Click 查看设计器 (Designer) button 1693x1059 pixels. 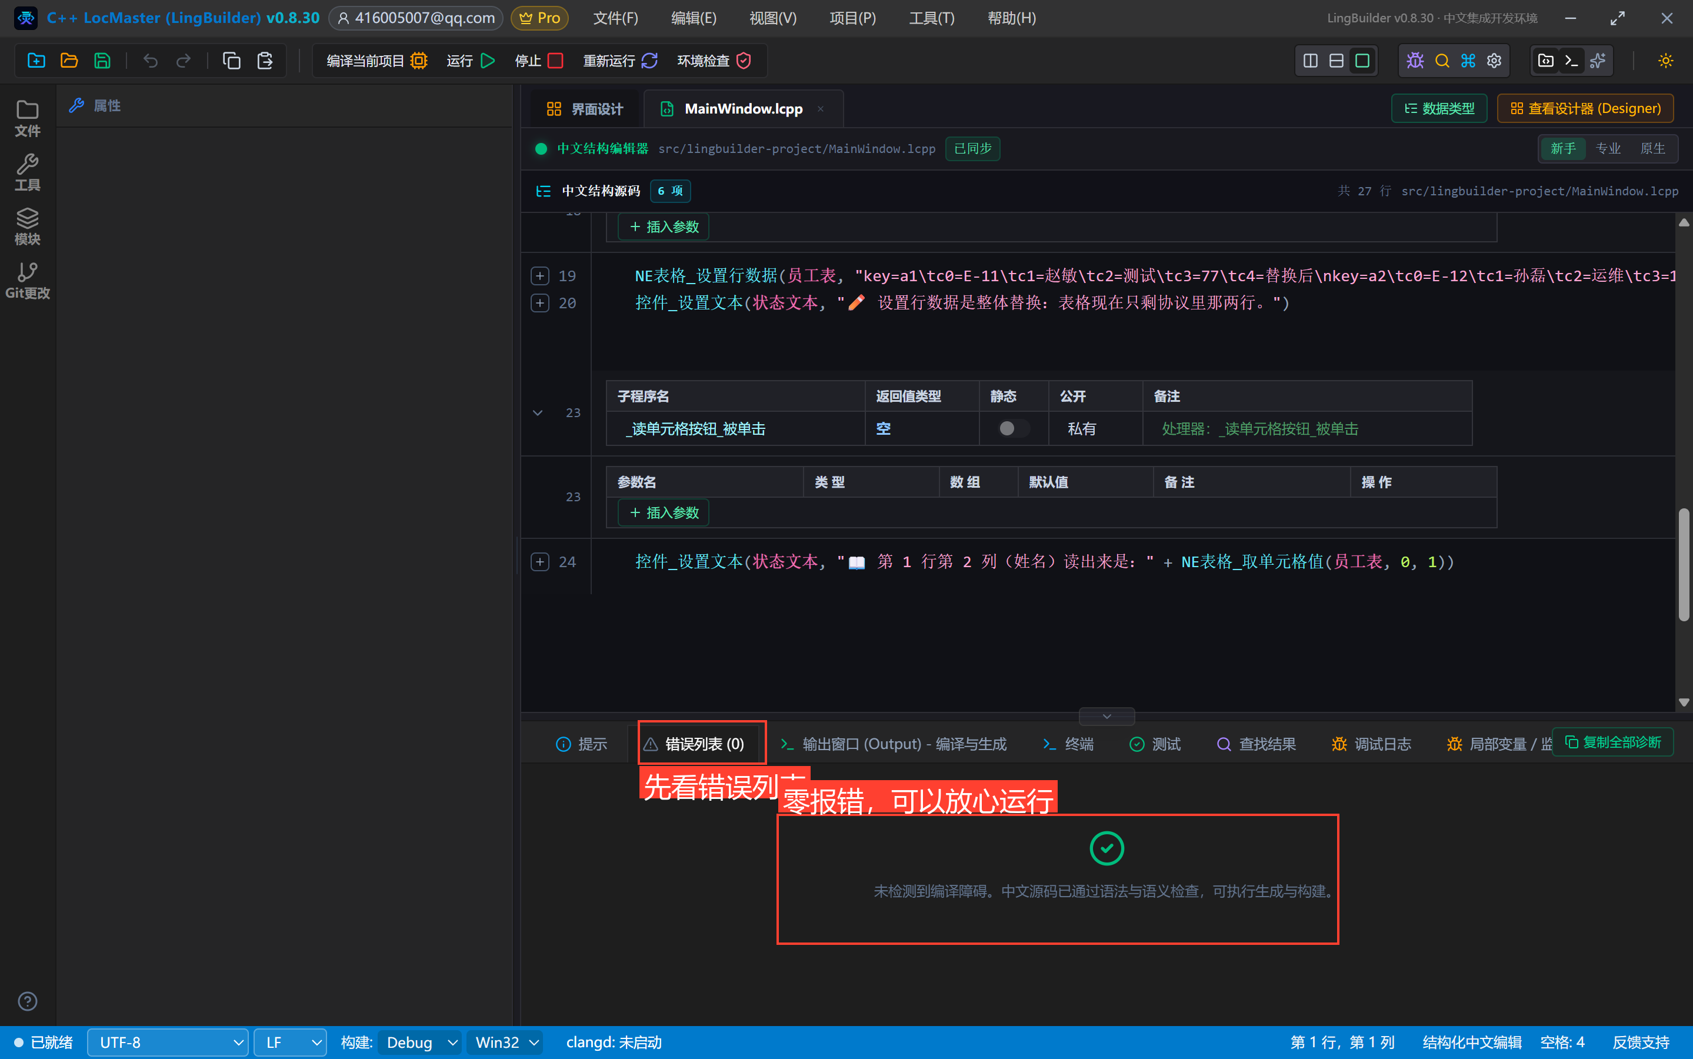(x=1585, y=109)
